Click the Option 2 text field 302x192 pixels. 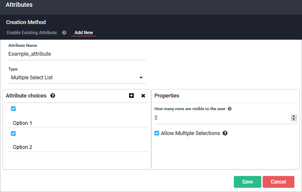click(77, 147)
